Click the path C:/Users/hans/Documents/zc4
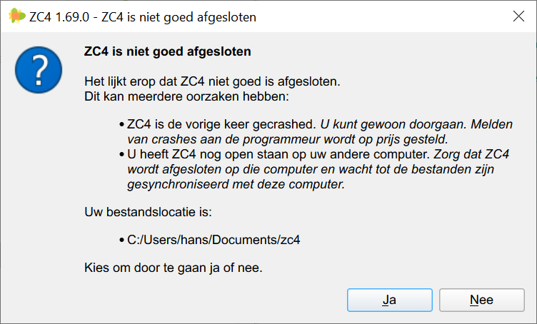This screenshot has width=537, height=324. pos(214,240)
